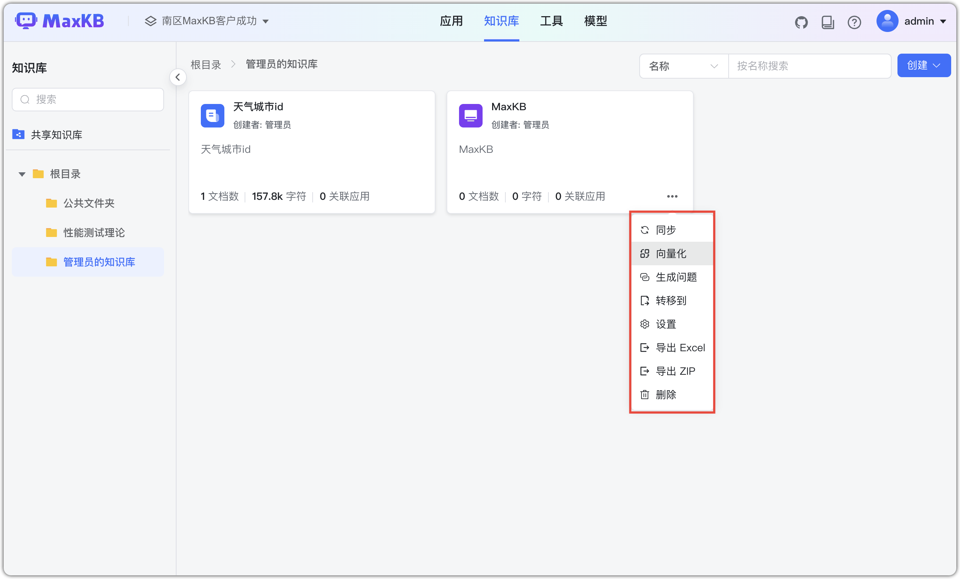The width and height of the screenshot is (960, 579).
Task: Click the 根目录 breadcrumb link
Action: (x=206, y=65)
